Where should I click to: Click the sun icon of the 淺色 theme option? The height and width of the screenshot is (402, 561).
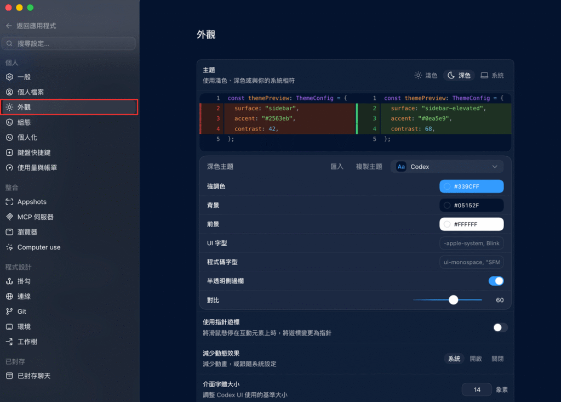[418, 75]
